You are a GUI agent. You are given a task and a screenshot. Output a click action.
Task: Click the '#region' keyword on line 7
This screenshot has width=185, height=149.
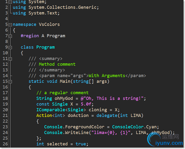[x=30, y=36]
